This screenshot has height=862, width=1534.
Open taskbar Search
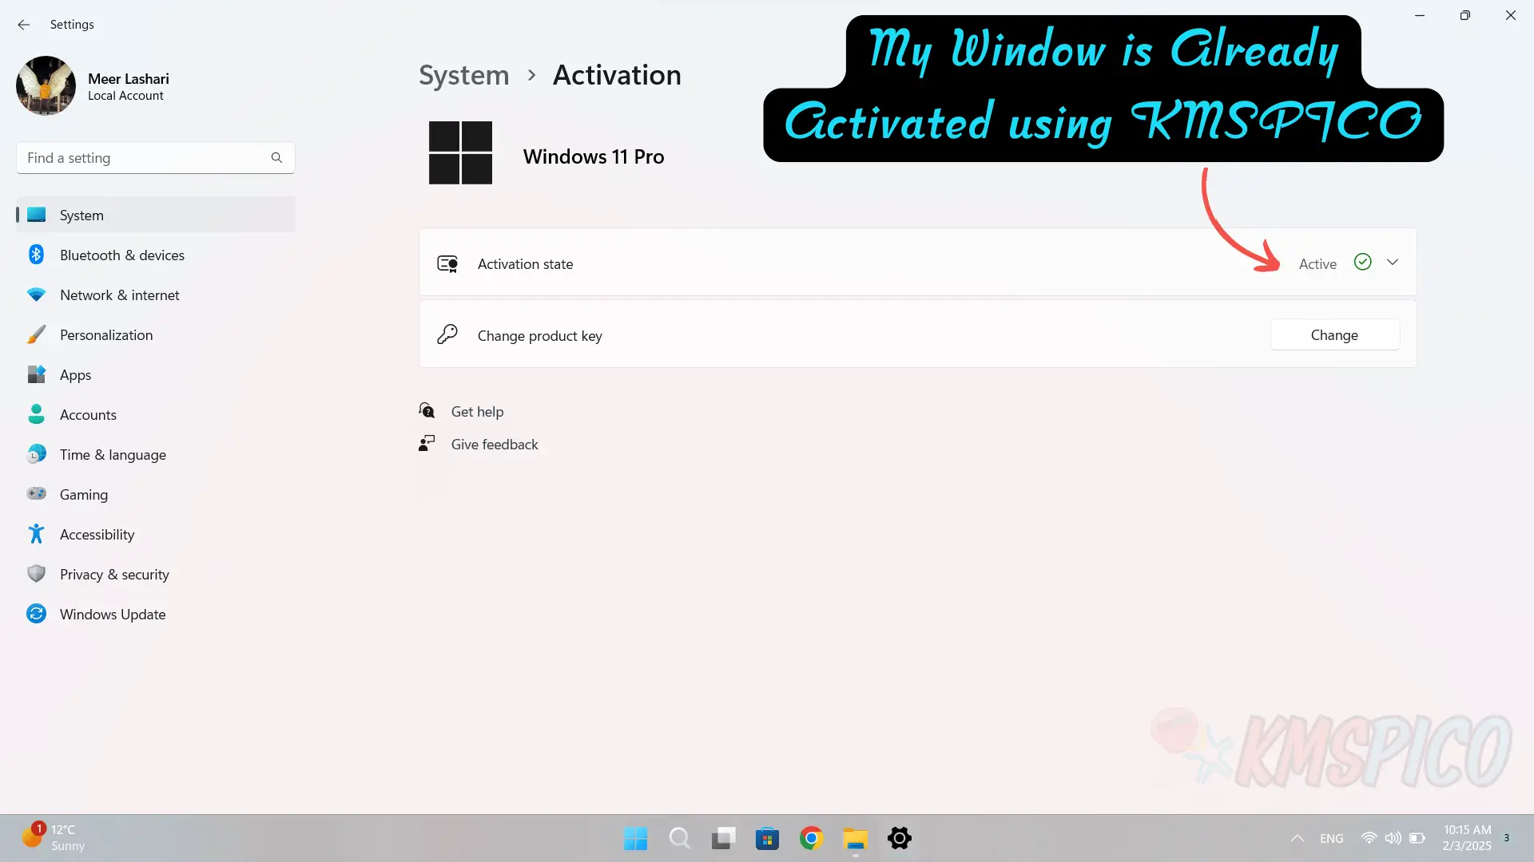click(x=680, y=838)
